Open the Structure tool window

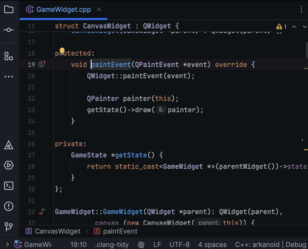(x=9, y=56)
